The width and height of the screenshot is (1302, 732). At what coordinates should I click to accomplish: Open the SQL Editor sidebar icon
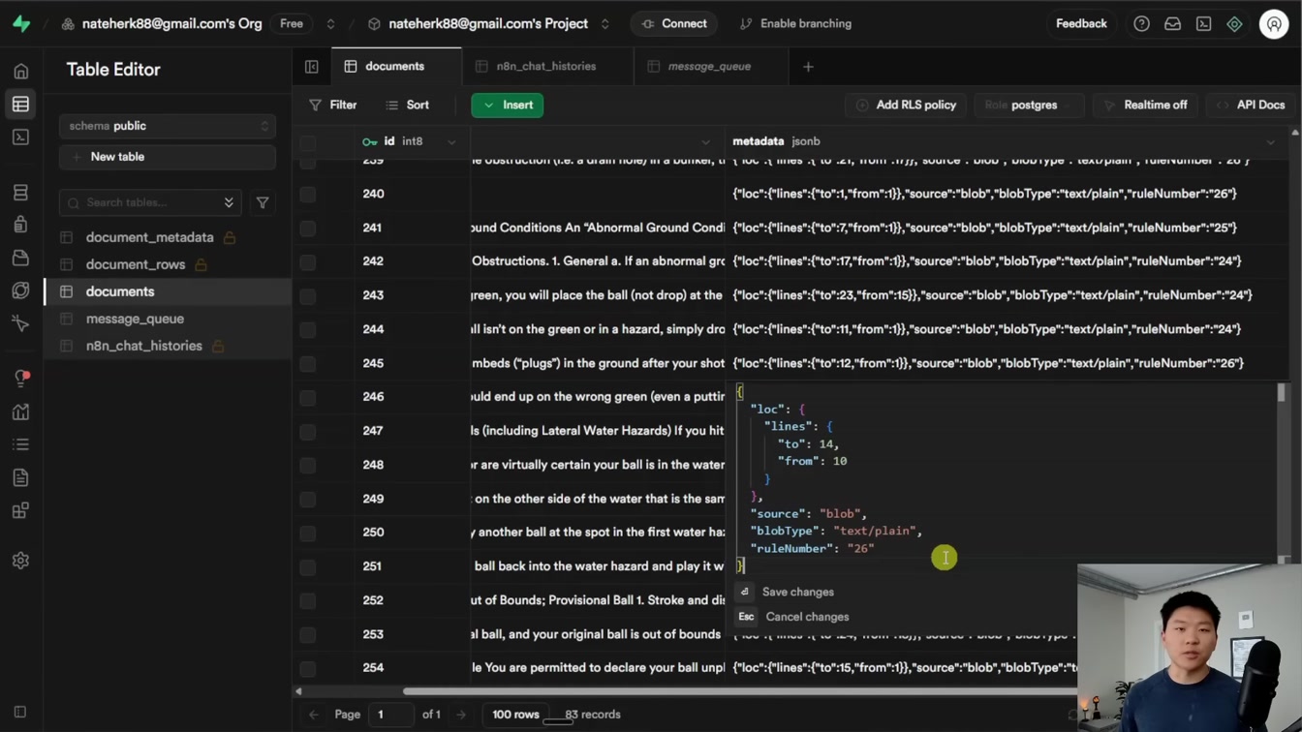(20, 137)
